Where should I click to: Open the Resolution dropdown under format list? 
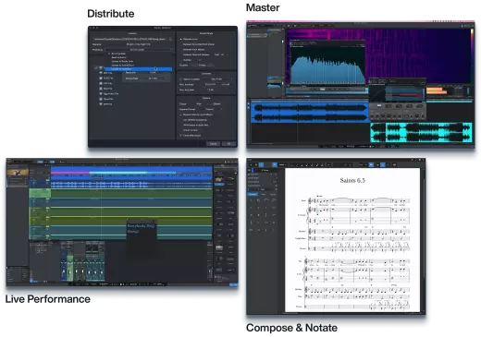pyautogui.click(x=155, y=73)
